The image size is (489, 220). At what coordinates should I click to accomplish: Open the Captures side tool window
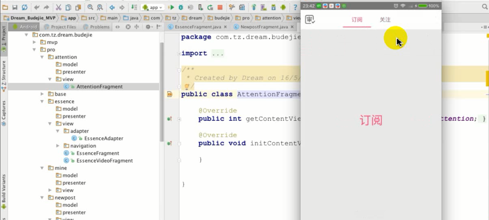[4, 113]
